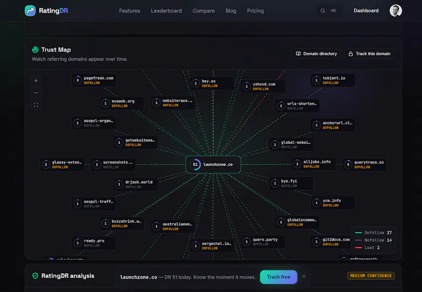422x292 pixels.
Task: Select the musweb.org node
Action: click(x=122, y=103)
